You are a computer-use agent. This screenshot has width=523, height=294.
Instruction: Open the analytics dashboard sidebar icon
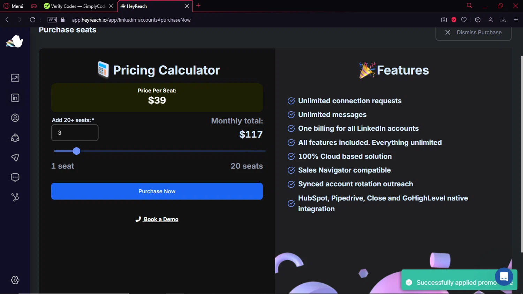click(x=15, y=78)
